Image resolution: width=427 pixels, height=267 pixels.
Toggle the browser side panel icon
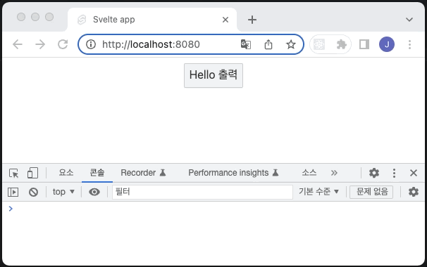[364, 44]
